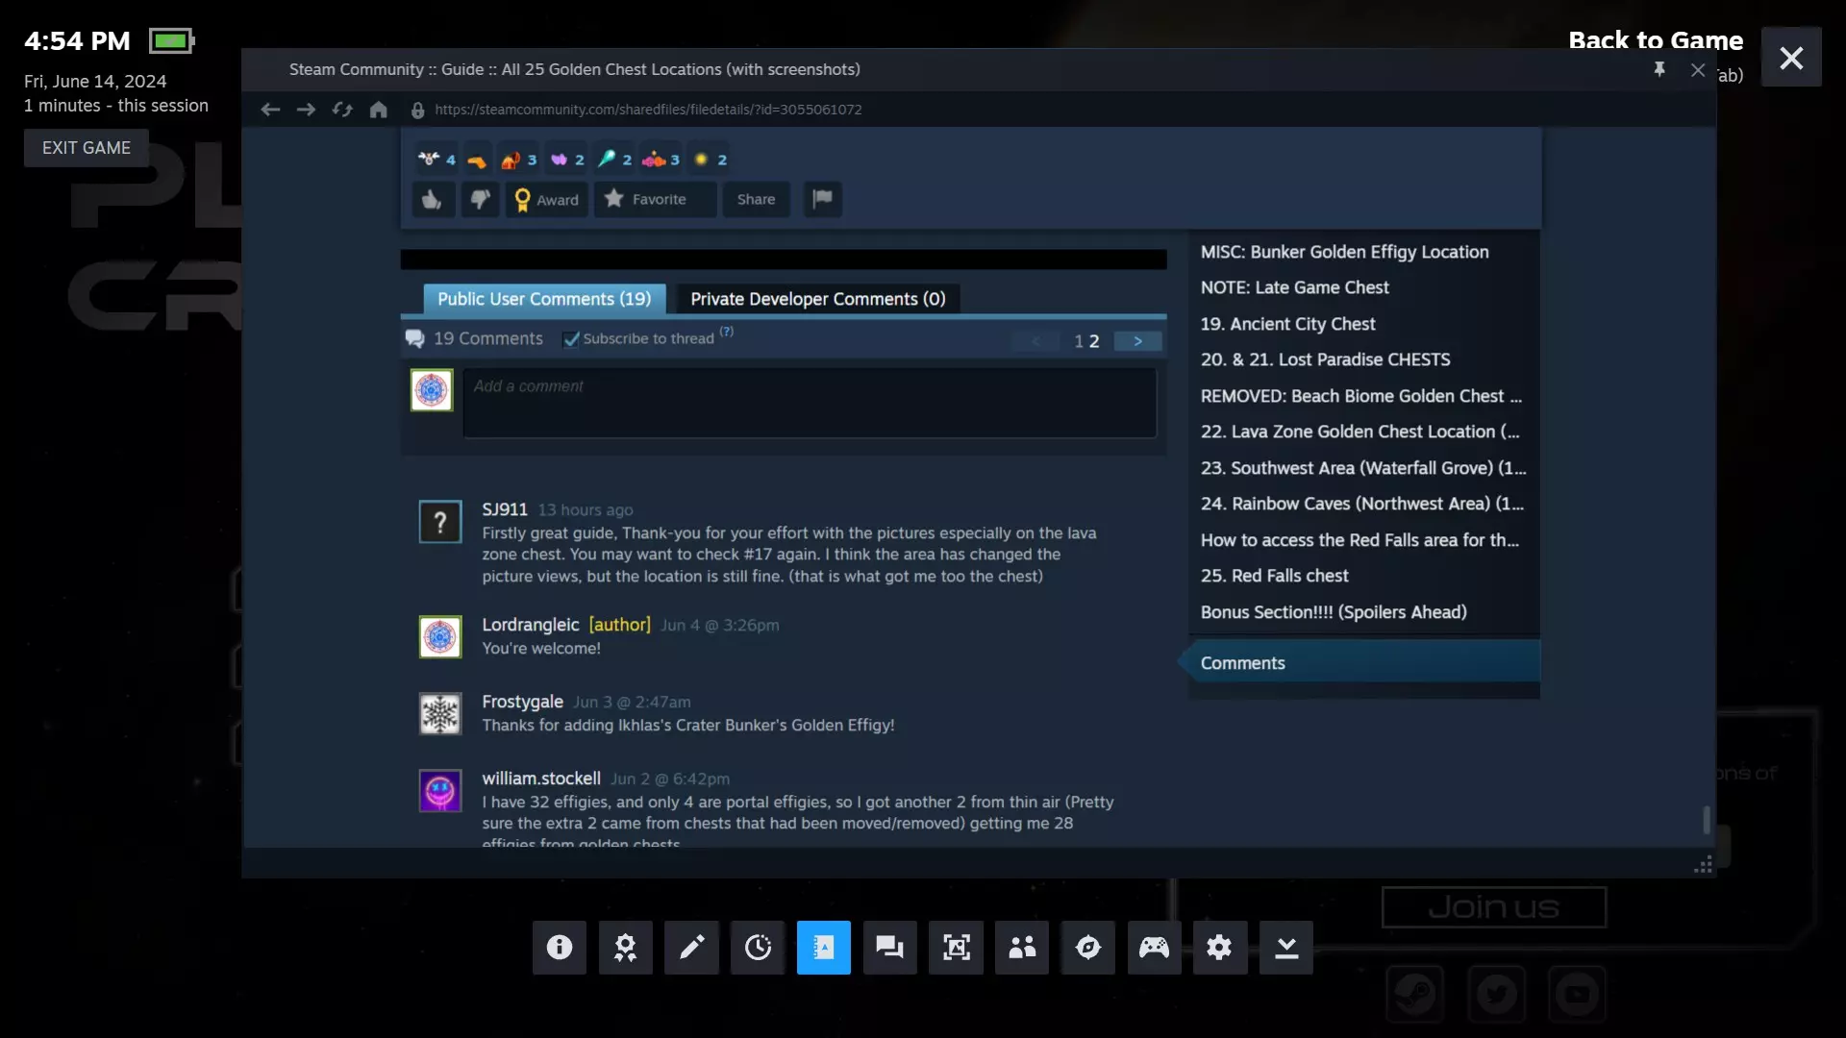Open the controller settings icon
The height and width of the screenshot is (1038, 1846).
click(1154, 948)
